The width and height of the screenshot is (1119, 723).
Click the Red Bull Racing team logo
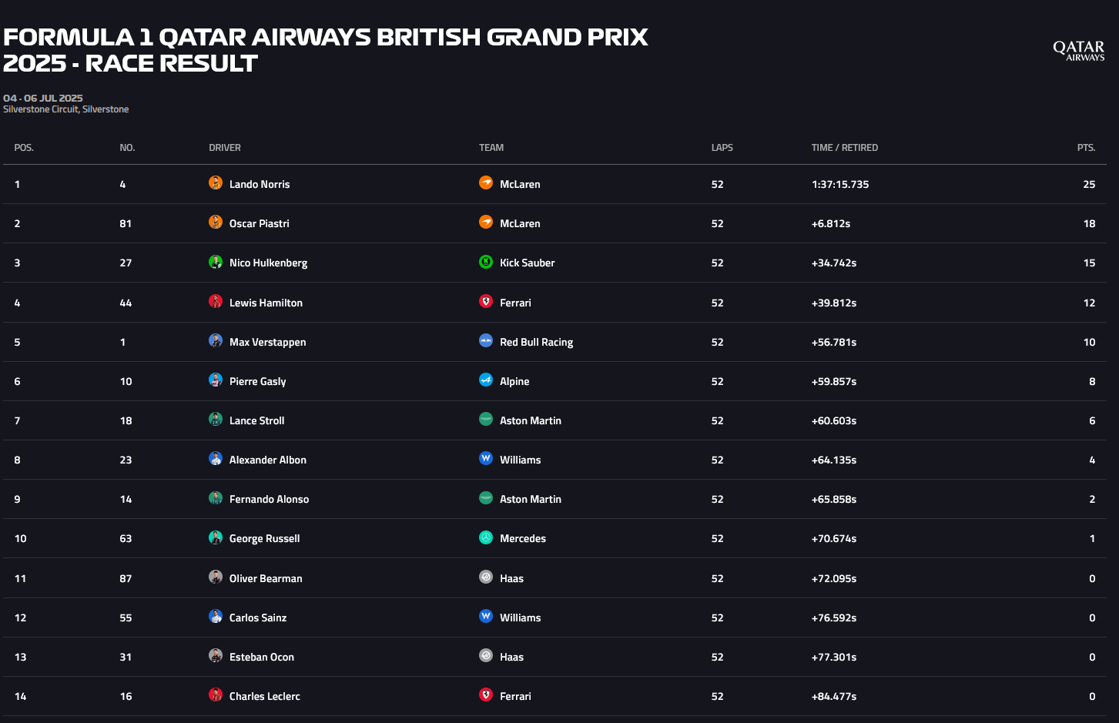click(x=486, y=340)
